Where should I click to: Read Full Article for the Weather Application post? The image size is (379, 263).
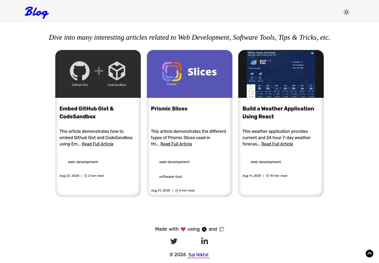pyautogui.click(x=277, y=144)
